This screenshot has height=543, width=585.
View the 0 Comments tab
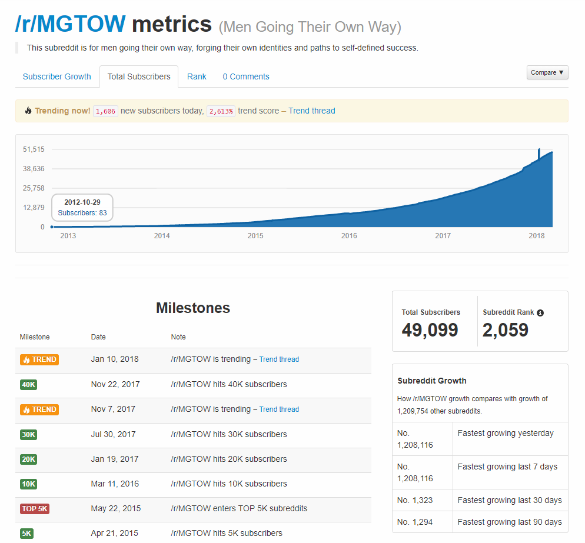[246, 76]
